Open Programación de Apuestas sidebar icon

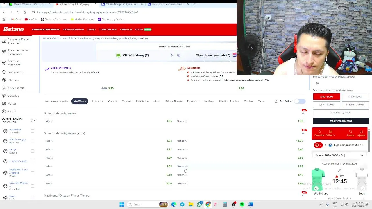(4, 41)
